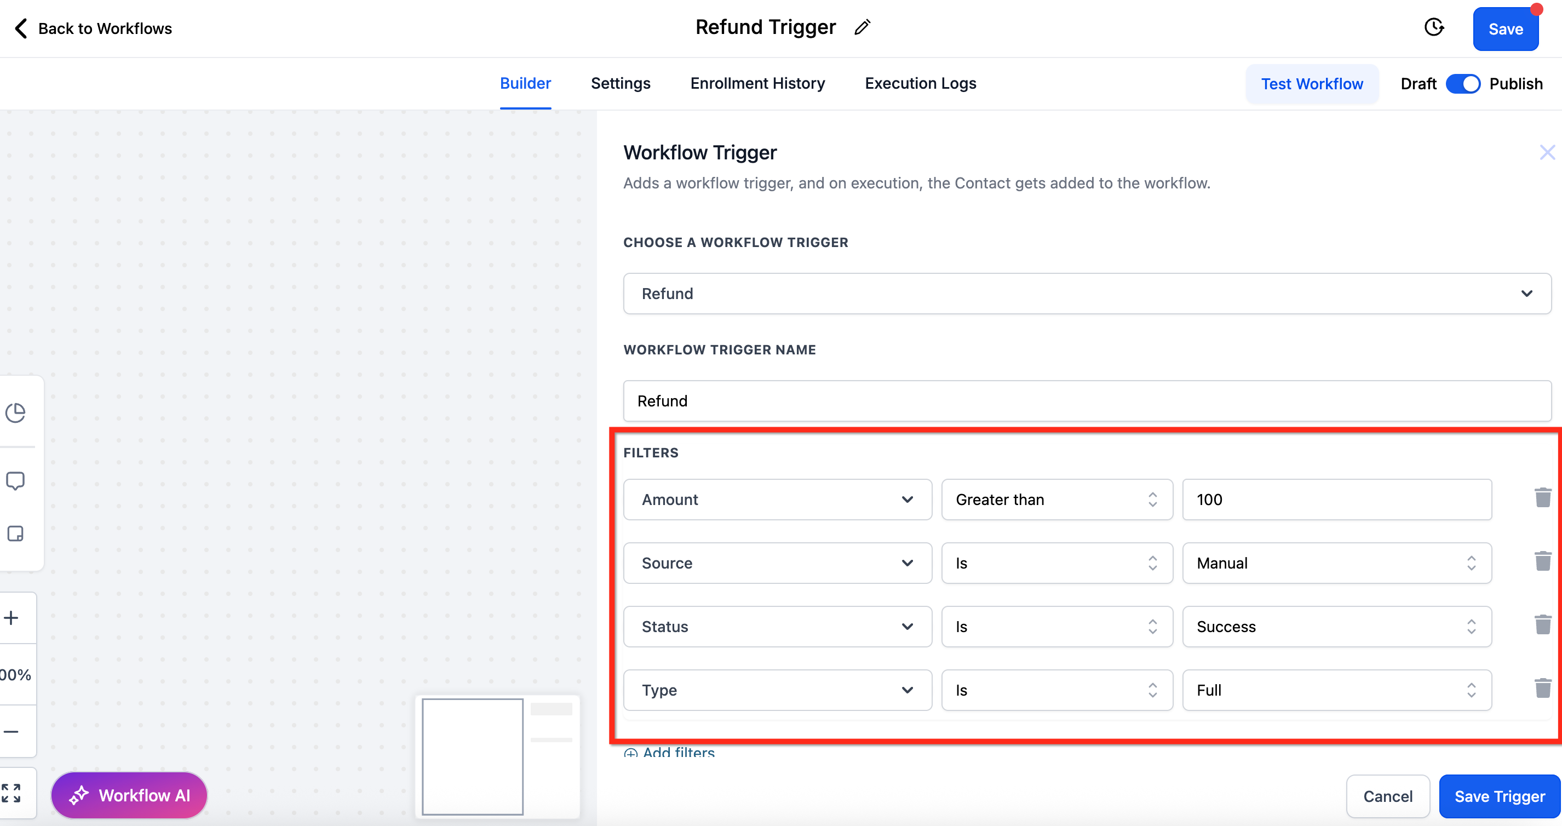Zoom in the canvas with plus icon

[x=11, y=618]
